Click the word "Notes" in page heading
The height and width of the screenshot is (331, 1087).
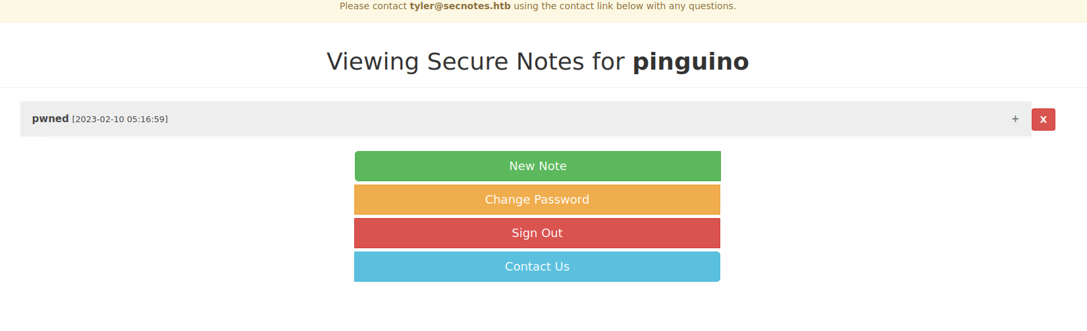point(550,62)
